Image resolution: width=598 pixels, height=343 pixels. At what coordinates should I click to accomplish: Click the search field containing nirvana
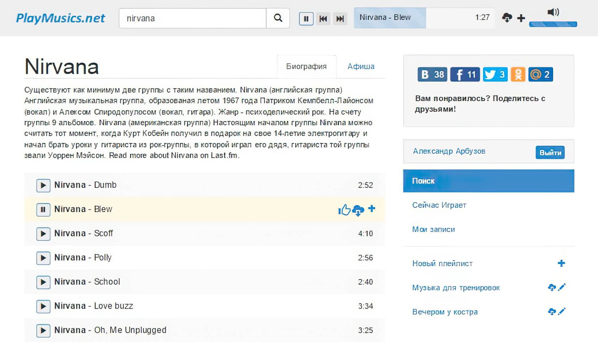pos(193,19)
